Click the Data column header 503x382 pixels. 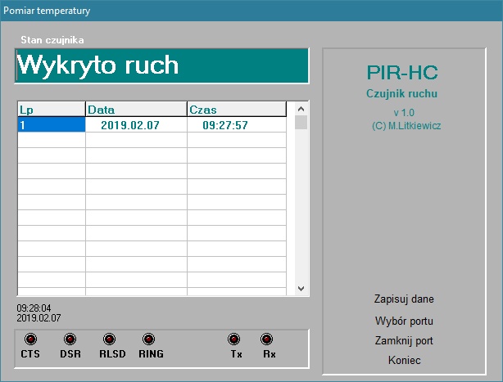click(136, 110)
